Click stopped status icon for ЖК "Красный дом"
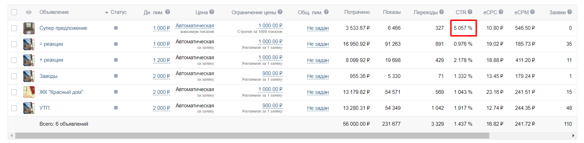Screen dimensions: 584x143 point(116,92)
